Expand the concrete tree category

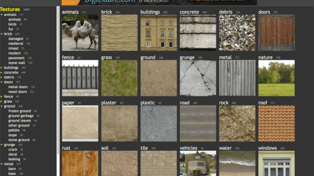click(1, 72)
